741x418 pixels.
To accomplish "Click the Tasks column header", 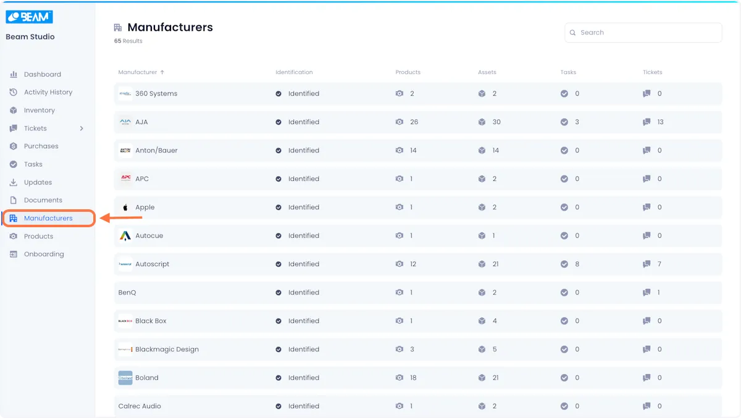I will pos(568,72).
